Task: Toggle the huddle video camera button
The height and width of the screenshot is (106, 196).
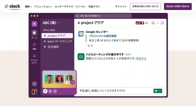Action: point(50,91)
